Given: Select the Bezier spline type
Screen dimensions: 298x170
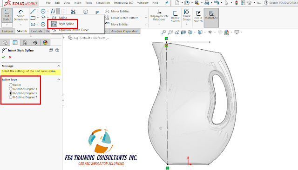Looking at the screenshot, I should click(11, 85).
